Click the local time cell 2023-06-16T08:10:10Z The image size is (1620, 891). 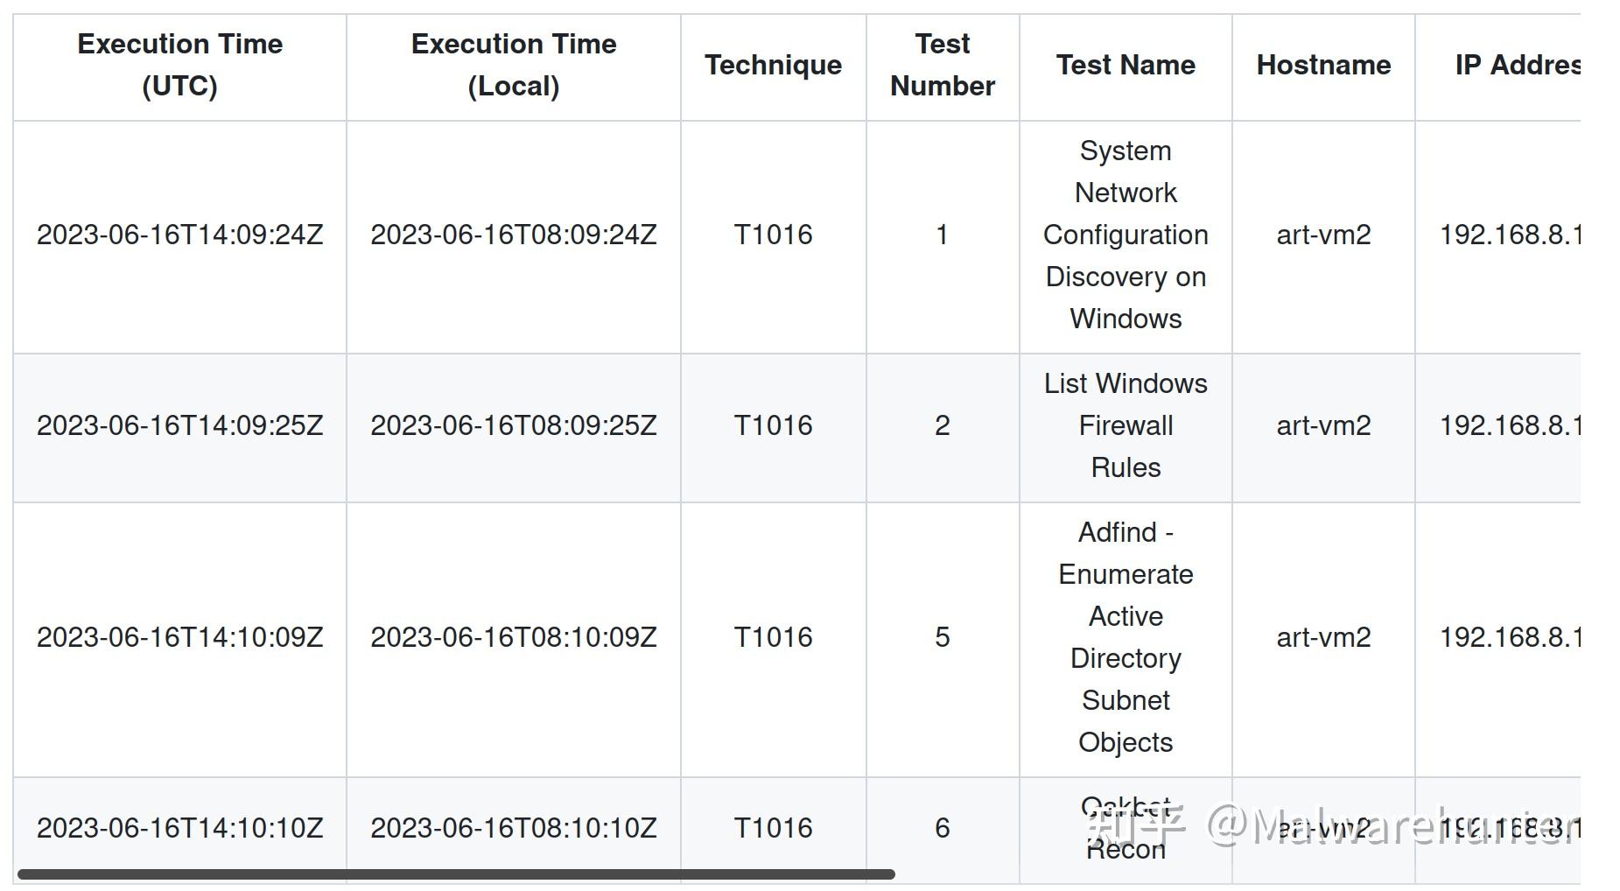point(514,828)
